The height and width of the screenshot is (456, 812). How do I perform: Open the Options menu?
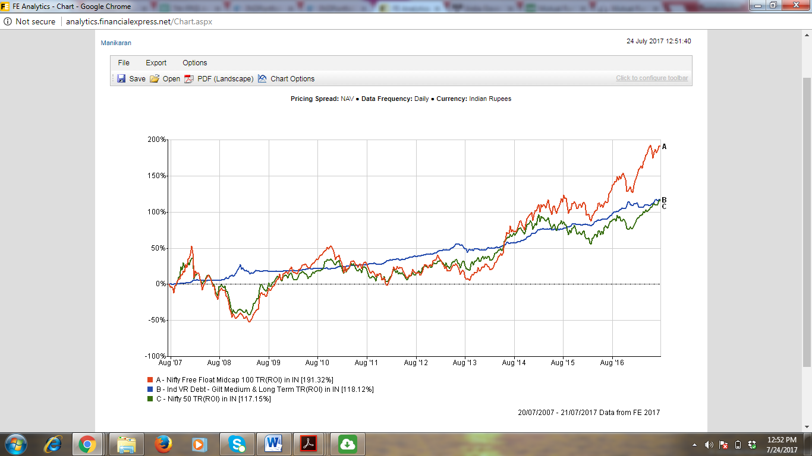pos(195,63)
